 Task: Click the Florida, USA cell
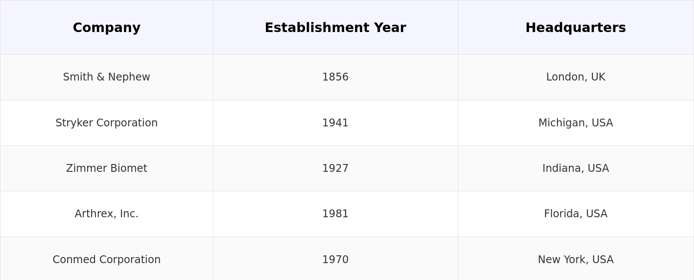tap(576, 214)
